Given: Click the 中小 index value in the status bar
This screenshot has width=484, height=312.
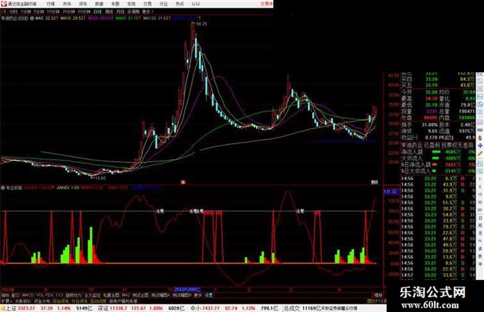Looking at the screenshot, I should pos(211,308).
